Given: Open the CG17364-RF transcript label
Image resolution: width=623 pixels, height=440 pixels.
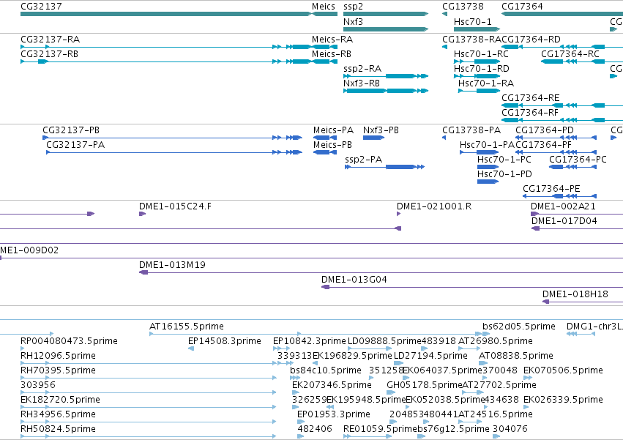Looking at the screenshot, I should (530, 113).
